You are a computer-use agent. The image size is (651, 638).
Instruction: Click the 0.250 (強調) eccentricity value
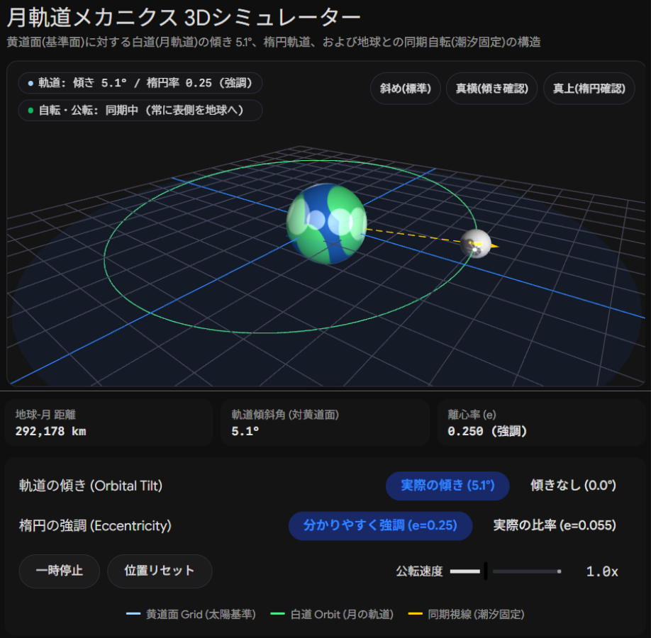[487, 431]
